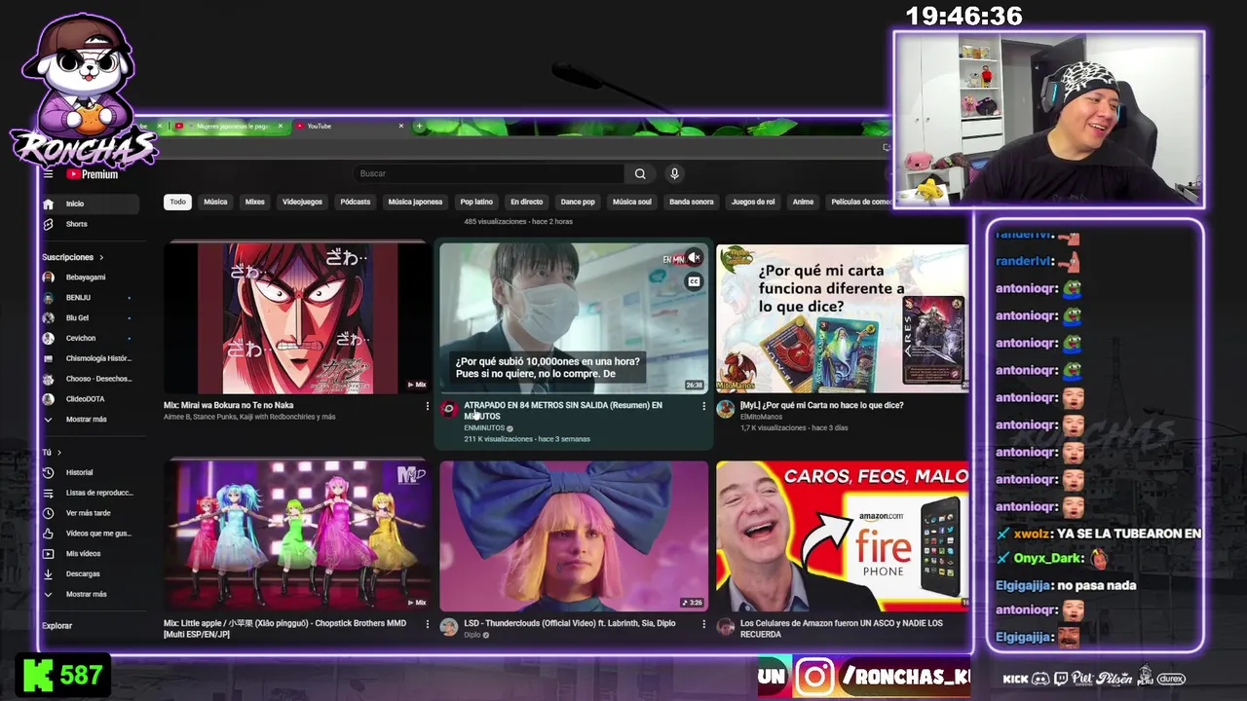Viewport: 1247px width, 701px height.
Task: Select the Banda sonora filter chip
Action: (692, 202)
